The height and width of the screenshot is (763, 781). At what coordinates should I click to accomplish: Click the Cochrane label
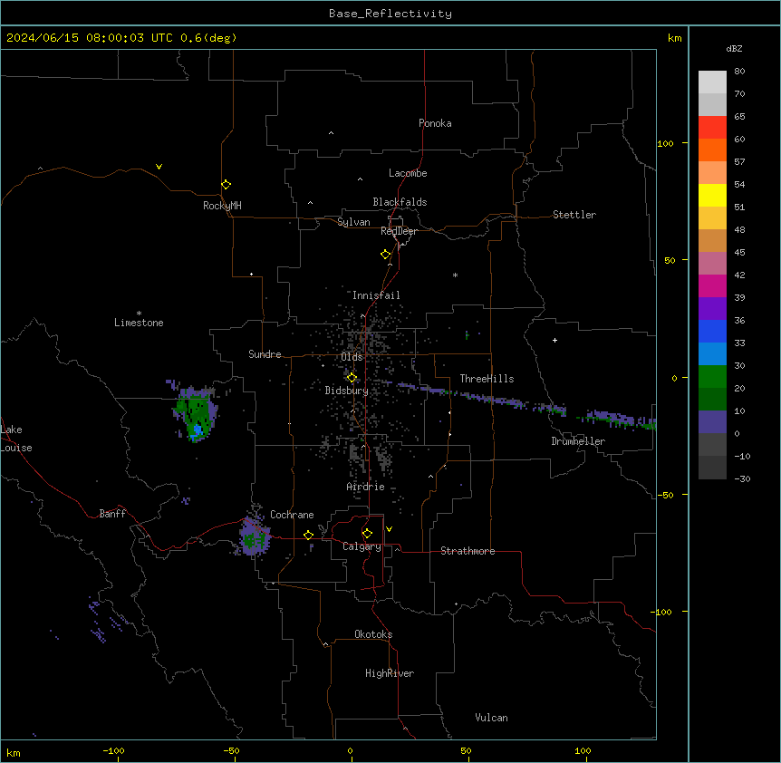[292, 515]
